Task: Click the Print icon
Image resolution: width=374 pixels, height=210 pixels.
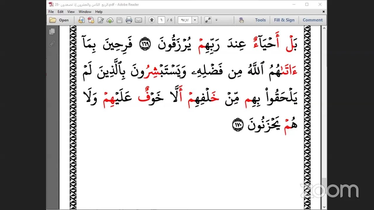Action: click(129, 20)
